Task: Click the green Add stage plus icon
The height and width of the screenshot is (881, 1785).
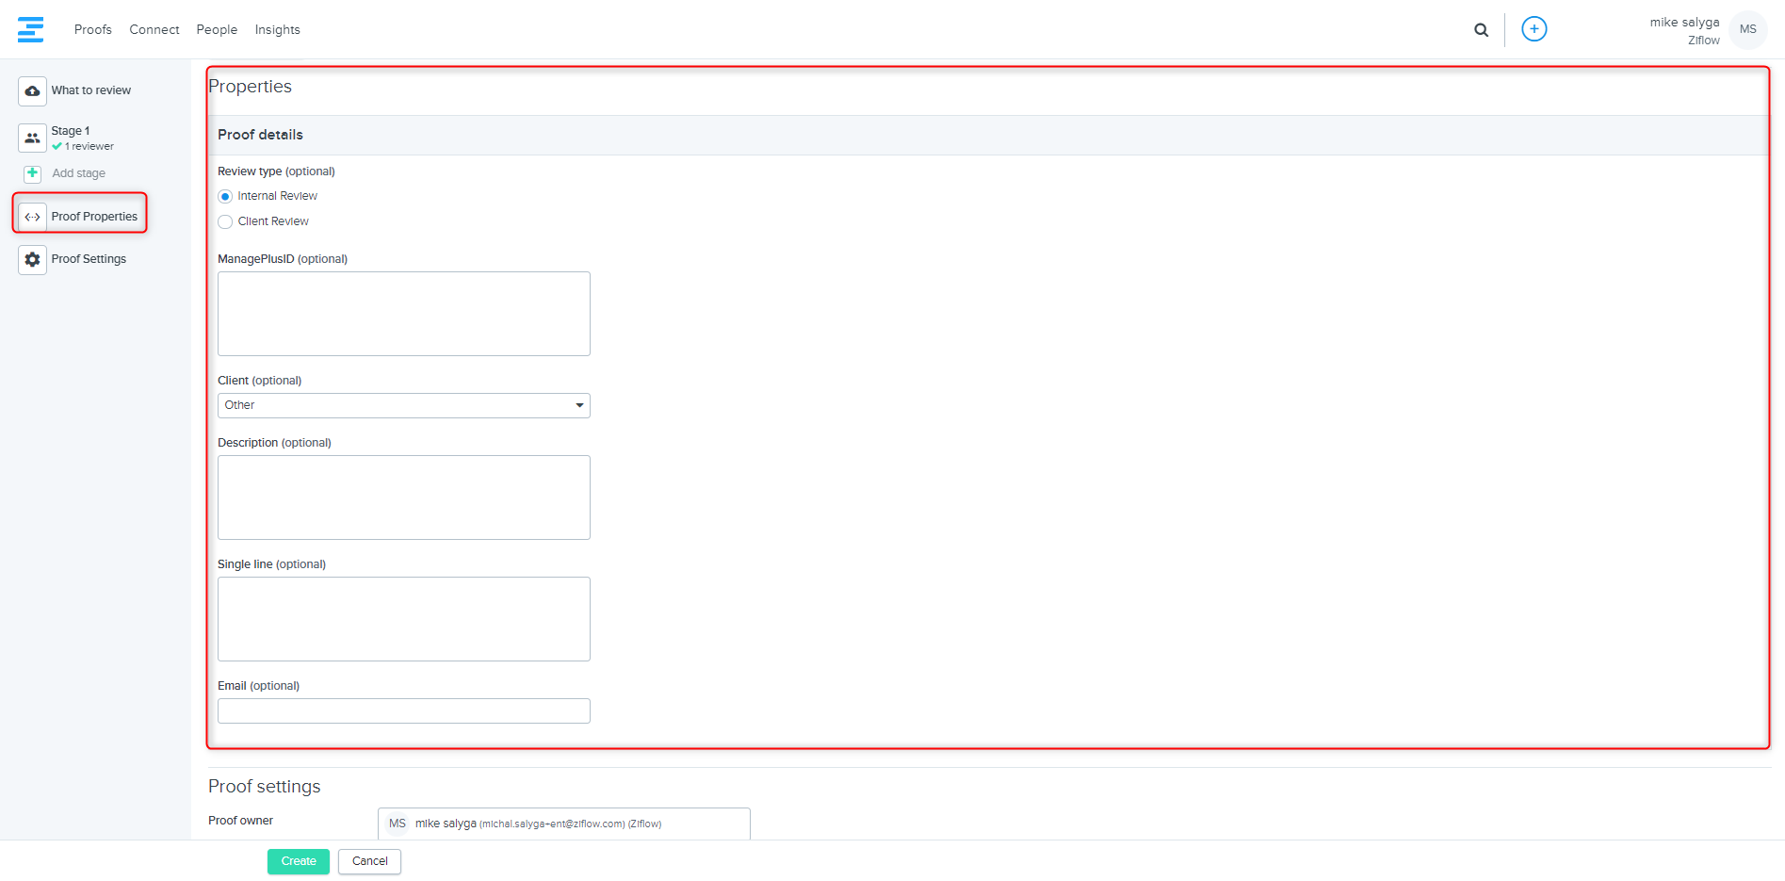Action: [33, 173]
